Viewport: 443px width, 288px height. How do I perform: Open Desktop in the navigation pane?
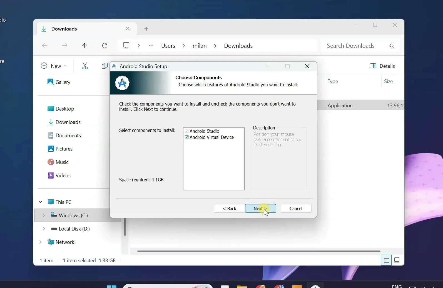pos(61,109)
